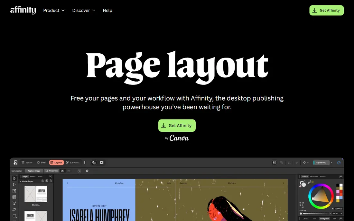Select the Layout studio tab

56,163
